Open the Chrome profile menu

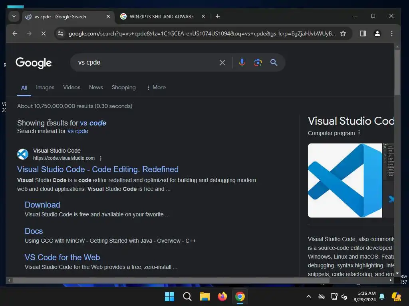coord(377,33)
